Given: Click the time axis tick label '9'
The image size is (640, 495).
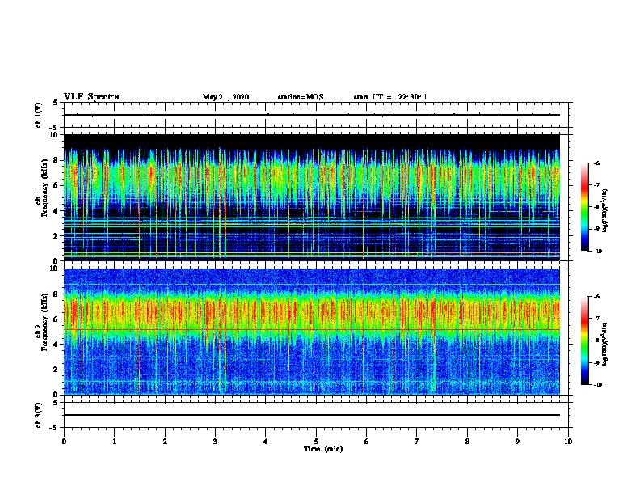Looking at the screenshot, I should click(x=517, y=442).
